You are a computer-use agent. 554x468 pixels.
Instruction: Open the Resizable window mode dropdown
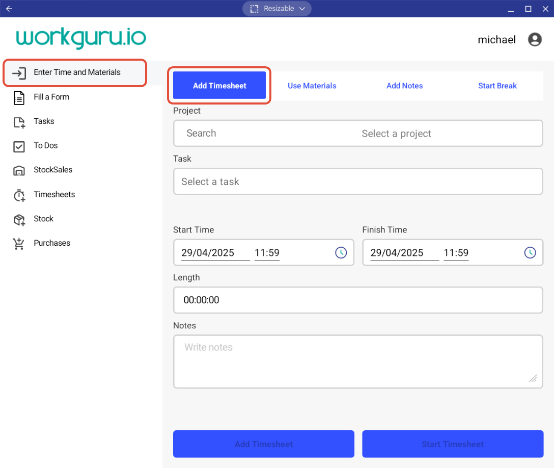[x=276, y=9]
